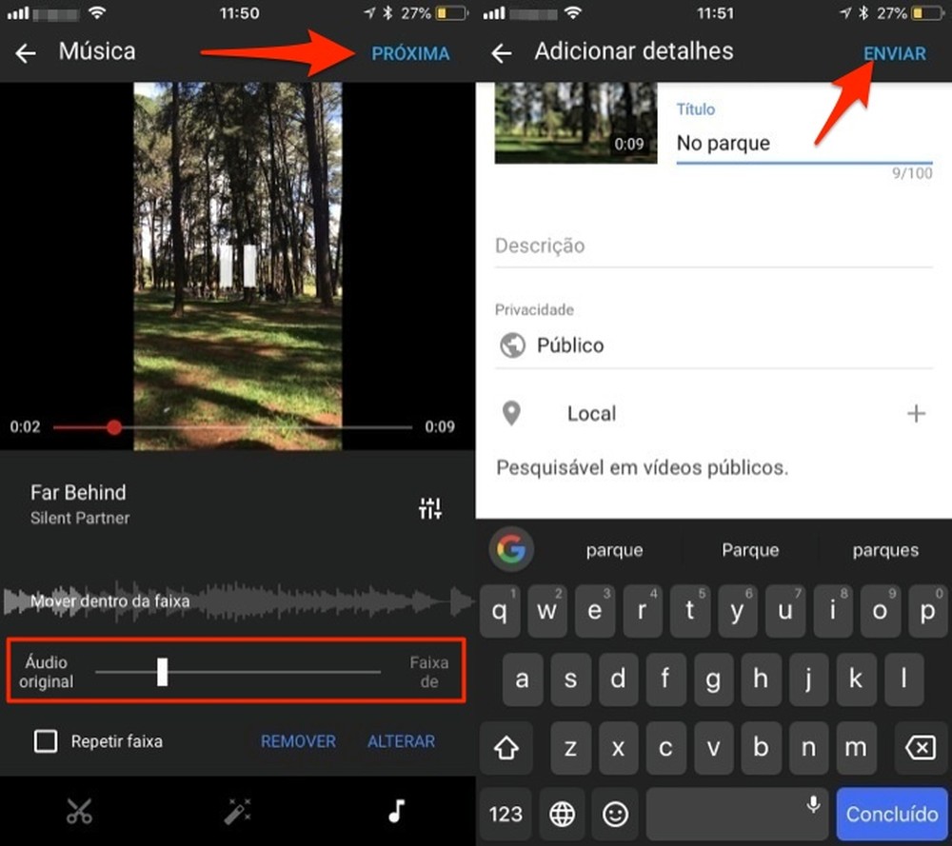952x846 pixels.
Task: Click the video playback position knob
Action: (x=114, y=427)
